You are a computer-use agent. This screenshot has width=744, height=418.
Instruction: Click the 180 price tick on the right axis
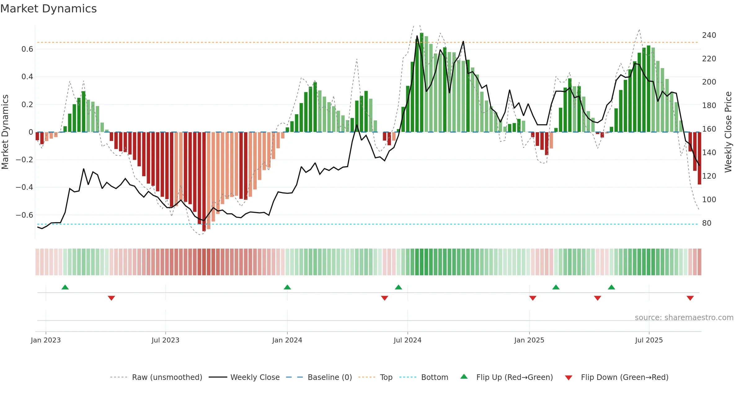click(709, 106)
